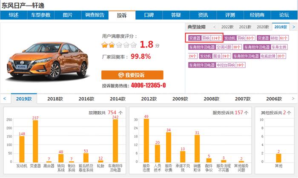298x178 pixels.
Task: Click the 转向系统 bar showing 48
Action: tap(61, 158)
